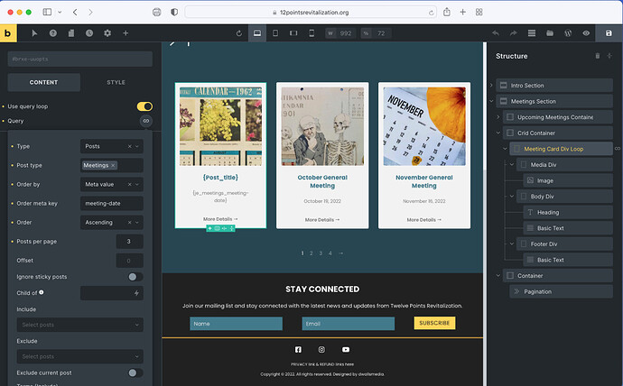Click Safari share icon

447,13
